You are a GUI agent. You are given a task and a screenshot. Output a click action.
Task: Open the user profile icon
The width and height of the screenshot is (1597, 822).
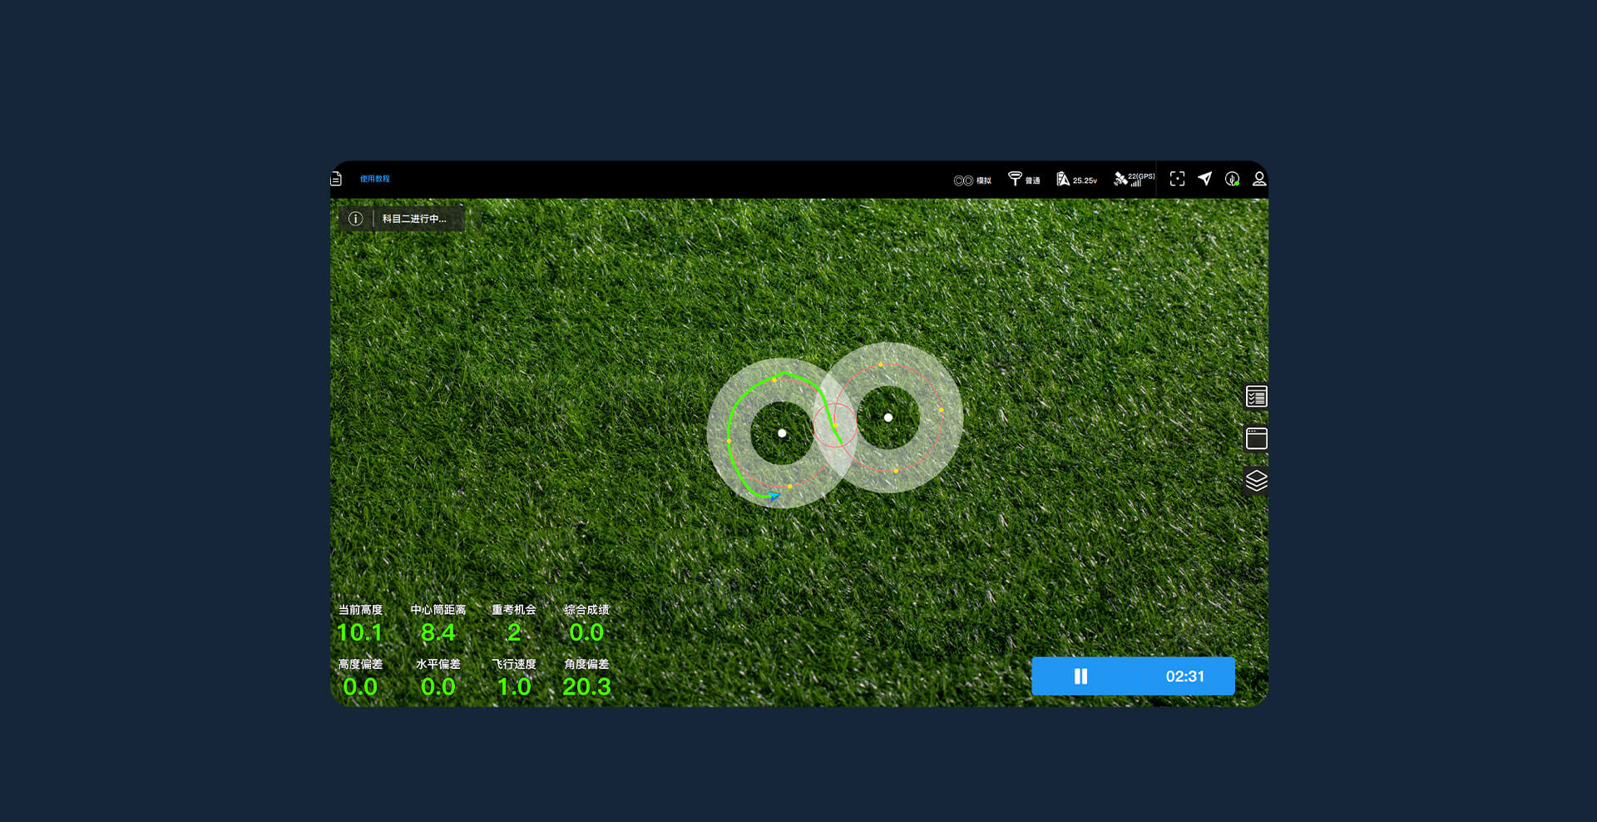pyautogui.click(x=1259, y=179)
